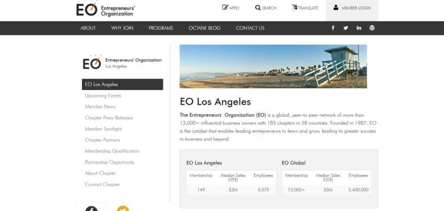Open Chapter Press Releases
Image resolution: width=444 pixels, height=211 pixels.
click(x=109, y=118)
